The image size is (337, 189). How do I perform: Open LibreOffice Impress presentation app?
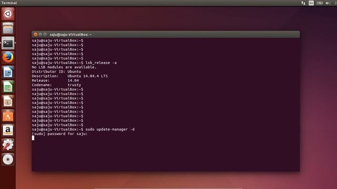[8, 101]
